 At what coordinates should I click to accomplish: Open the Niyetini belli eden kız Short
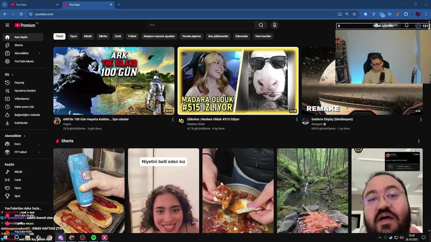pos(163,191)
